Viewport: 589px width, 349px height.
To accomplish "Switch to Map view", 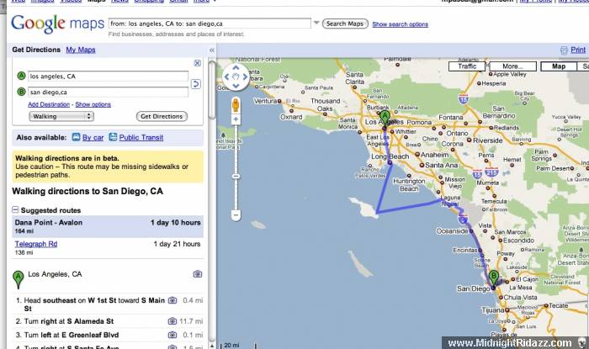I will 559,66.
